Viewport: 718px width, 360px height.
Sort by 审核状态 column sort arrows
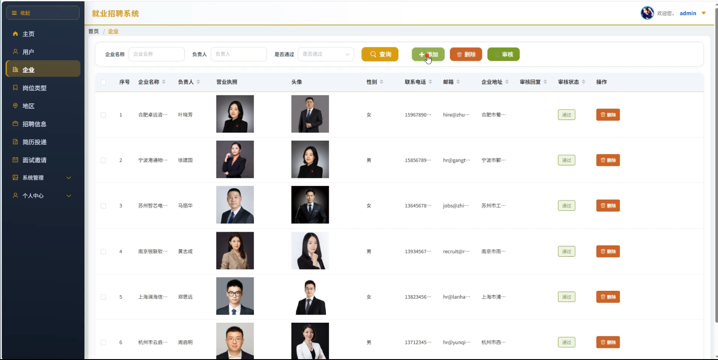click(x=584, y=82)
